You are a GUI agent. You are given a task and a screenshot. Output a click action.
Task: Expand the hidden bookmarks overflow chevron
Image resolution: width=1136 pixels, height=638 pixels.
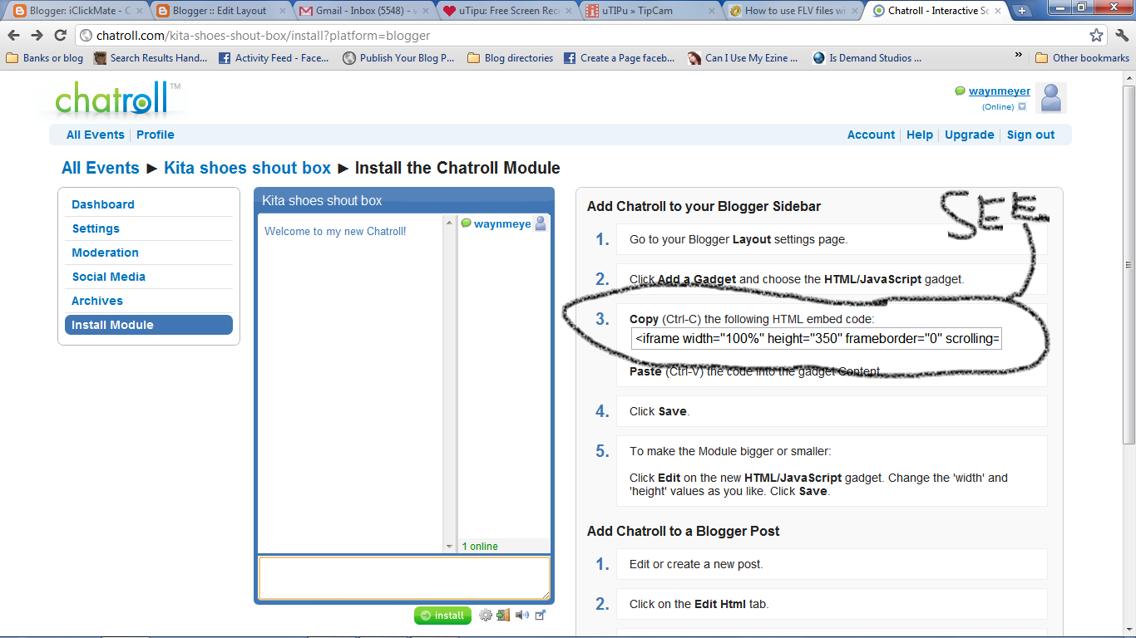point(1019,55)
